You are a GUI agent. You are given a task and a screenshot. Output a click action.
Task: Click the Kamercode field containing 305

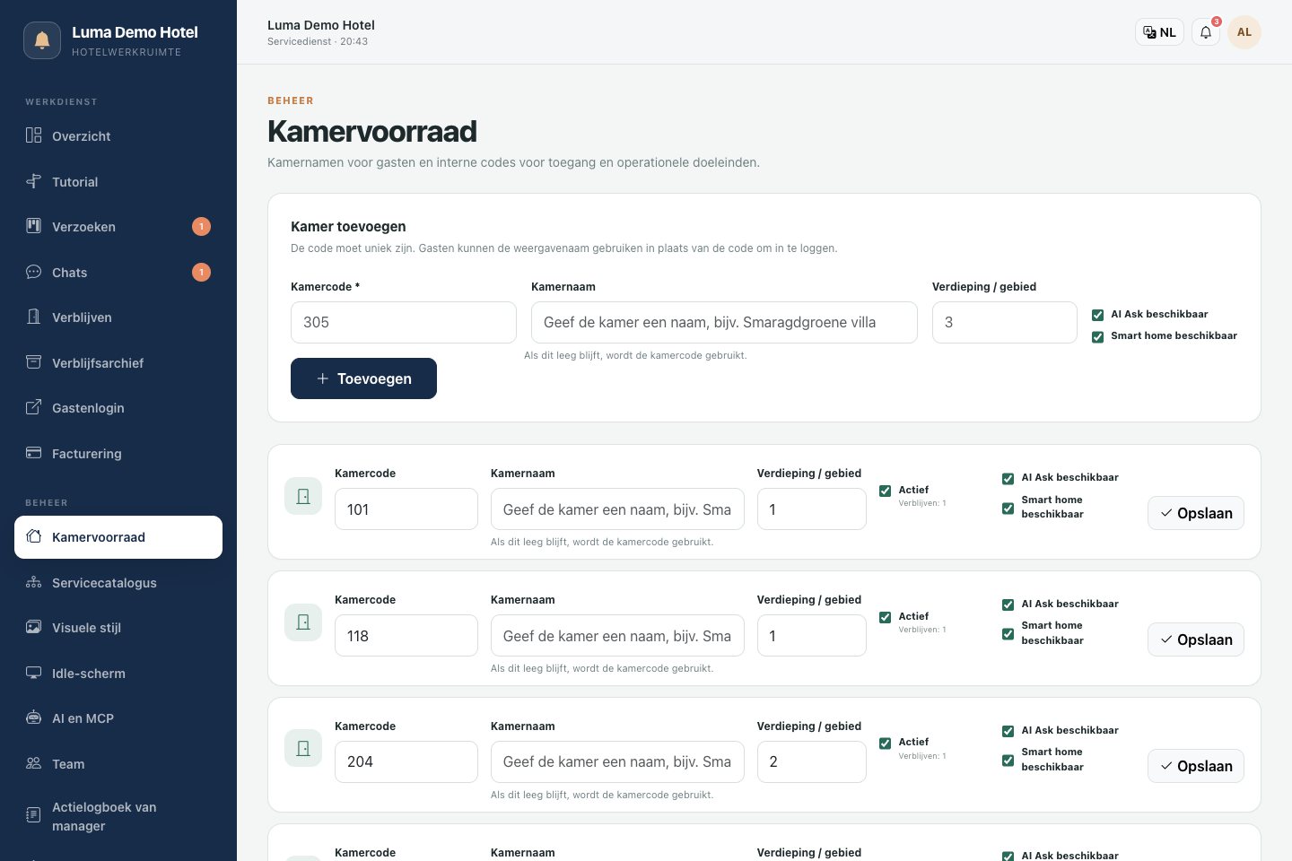click(x=404, y=322)
